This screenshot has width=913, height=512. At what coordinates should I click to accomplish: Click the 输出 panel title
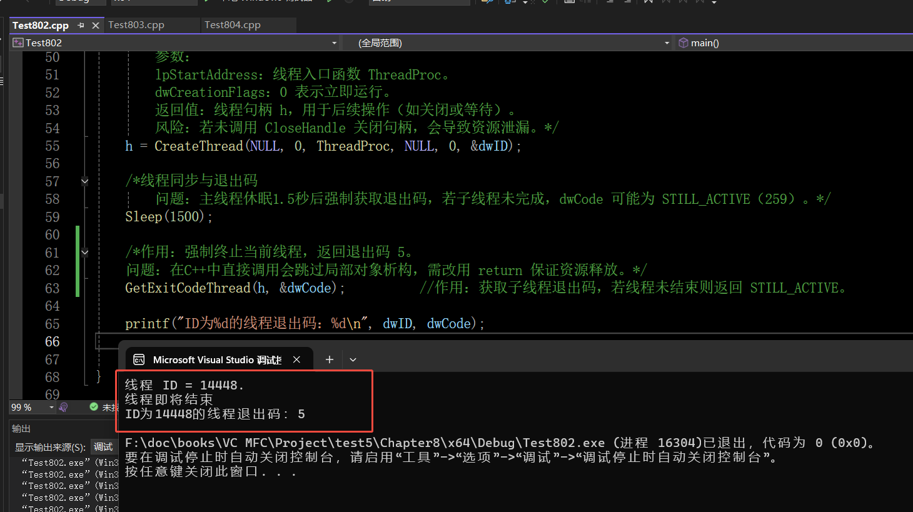pyautogui.click(x=21, y=429)
